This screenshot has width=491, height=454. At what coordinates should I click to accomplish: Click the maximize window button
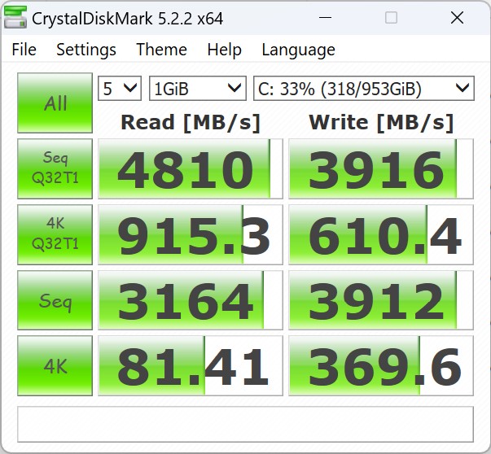(391, 18)
